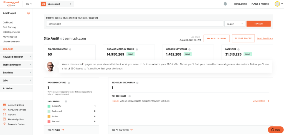The height and width of the screenshot is (135, 284).
Task: Click the Support headset icon
Action: [4, 115]
